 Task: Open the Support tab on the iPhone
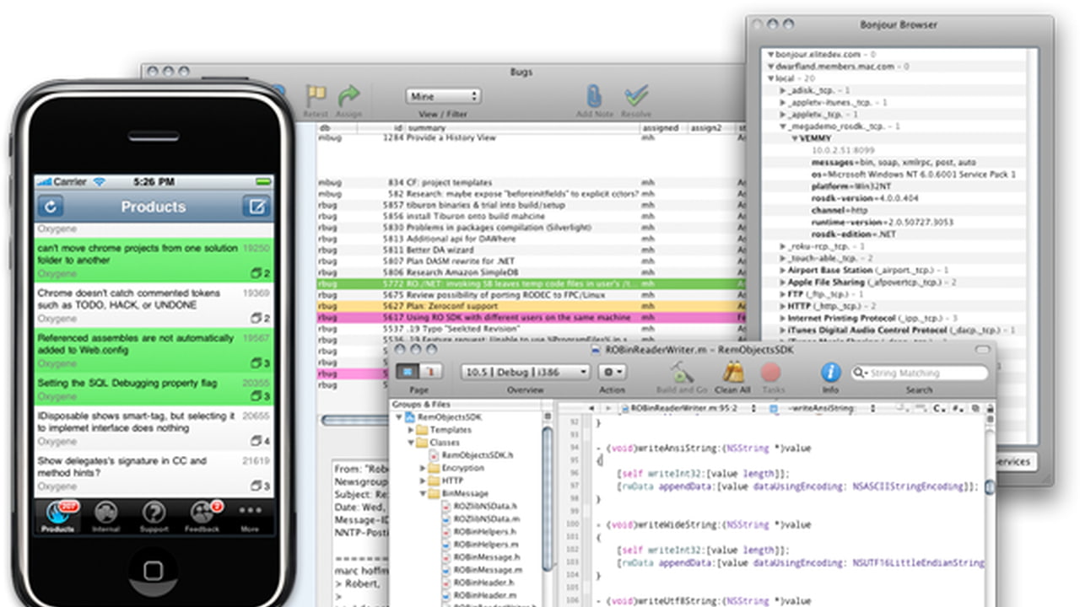(154, 516)
